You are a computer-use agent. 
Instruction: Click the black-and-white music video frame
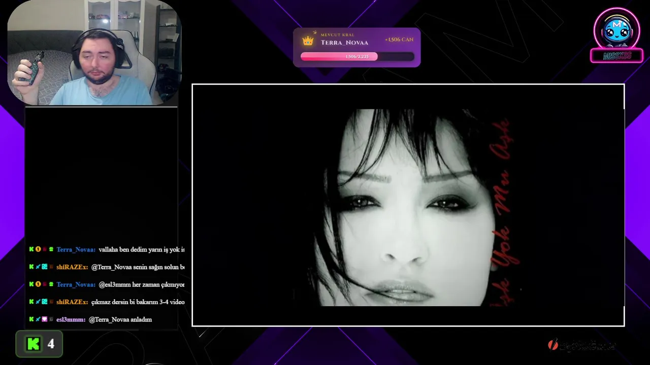pyautogui.click(x=408, y=205)
